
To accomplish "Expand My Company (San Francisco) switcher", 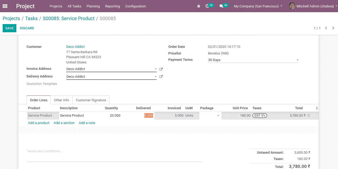I will 258,6.
